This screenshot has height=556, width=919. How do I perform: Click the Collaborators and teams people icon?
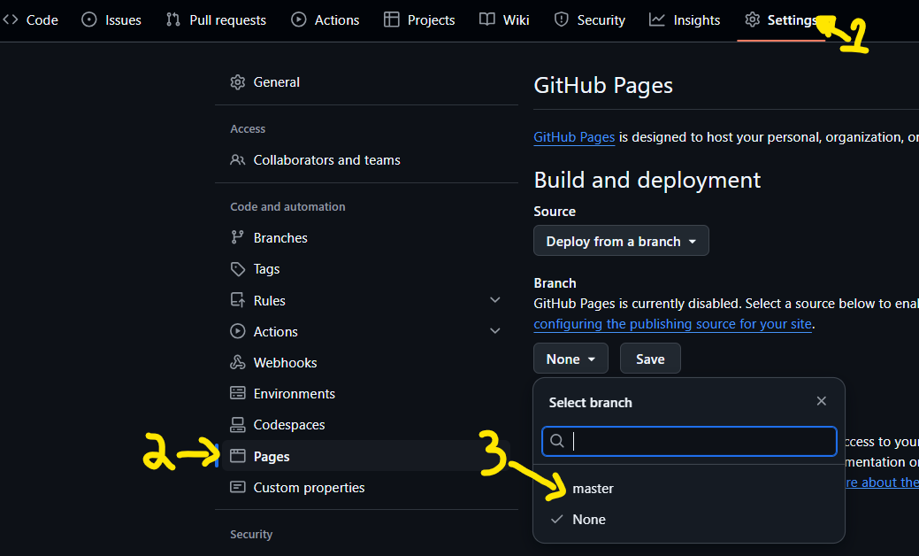(x=237, y=160)
